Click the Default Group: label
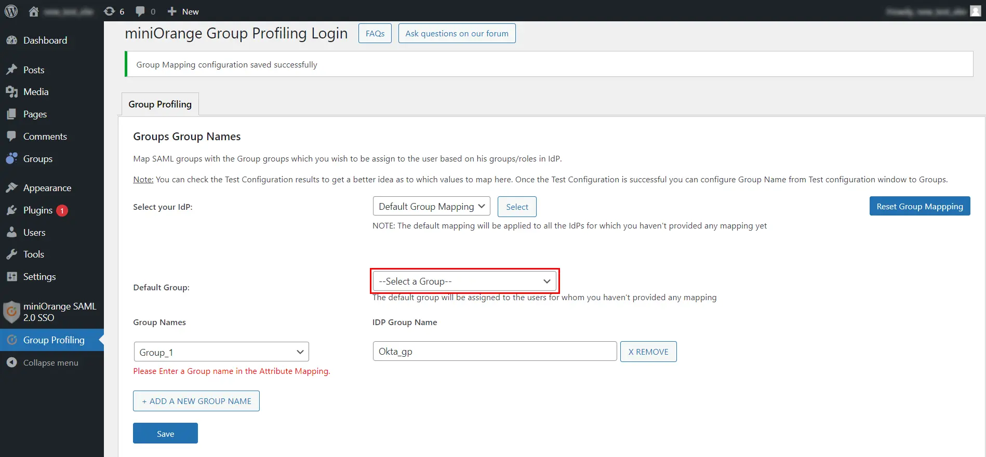The image size is (986, 457). coord(161,287)
